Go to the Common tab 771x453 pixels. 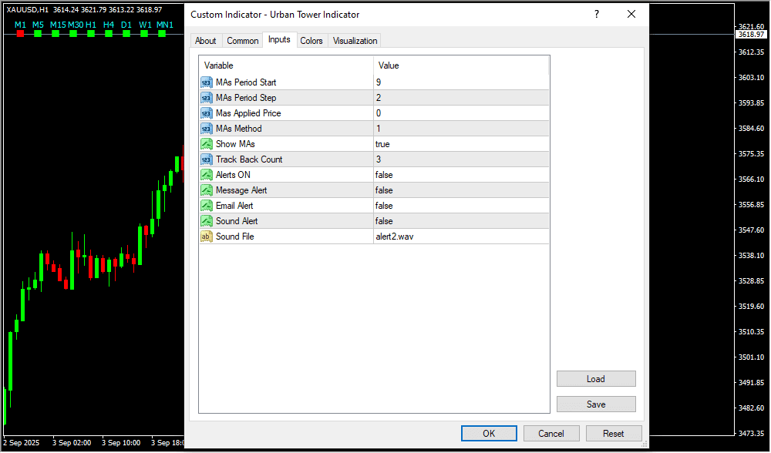point(242,41)
